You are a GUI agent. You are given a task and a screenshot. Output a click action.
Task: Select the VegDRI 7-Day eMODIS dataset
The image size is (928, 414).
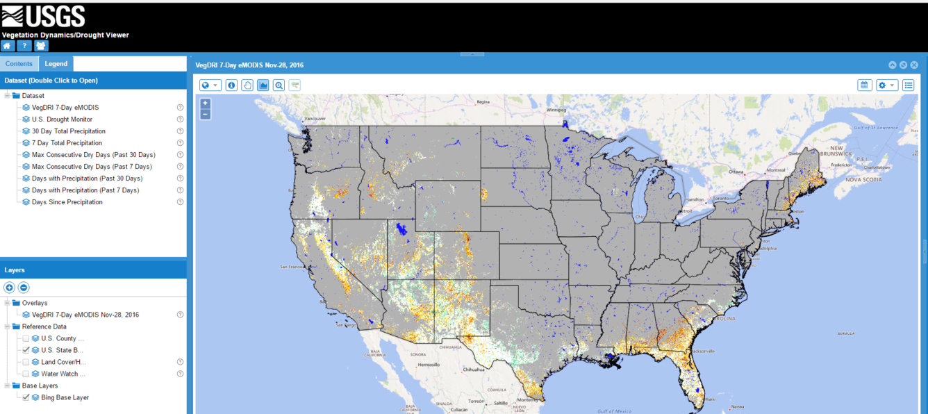coord(67,107)
